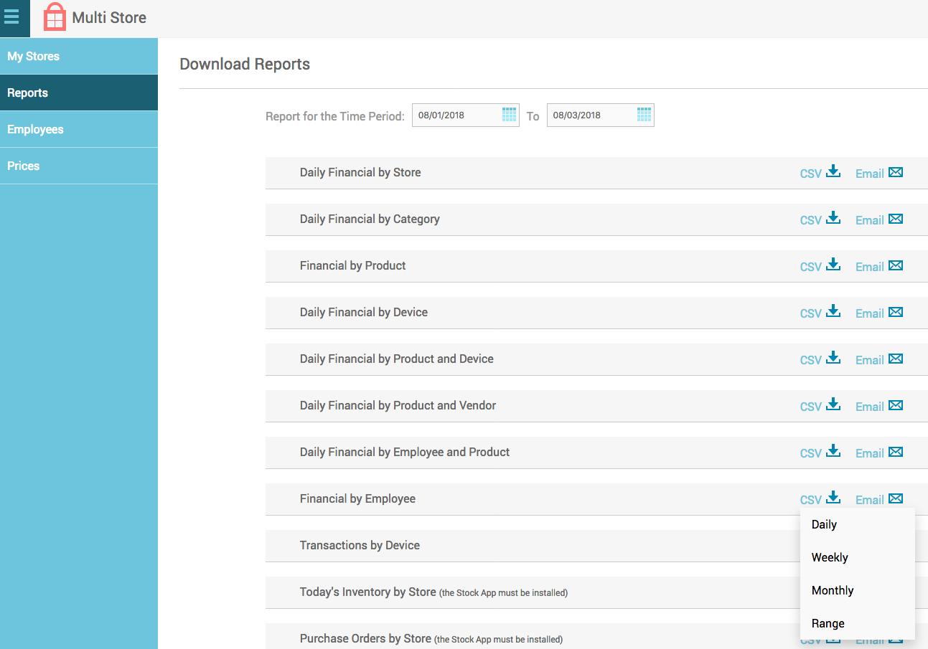The width and height of the screenshot is (928, 649).
Task: Download CSV icon for Daily Financial by Category
Action: click(x=833, y=218)
